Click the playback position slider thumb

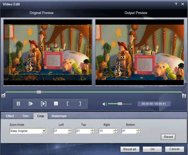click(39, 92)
